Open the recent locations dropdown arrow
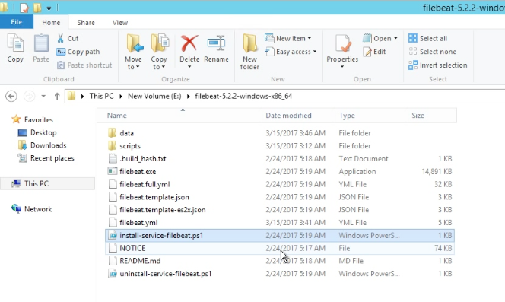505x302 pixels. tap(43, 96)
